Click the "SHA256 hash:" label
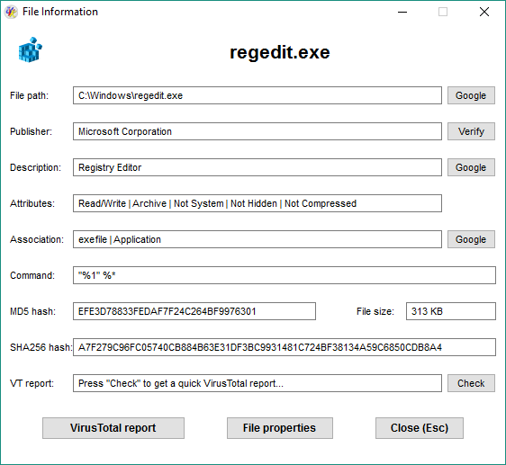 (x=41, y=347)
